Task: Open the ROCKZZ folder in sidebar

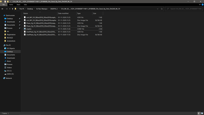Action: click(10, 38)
